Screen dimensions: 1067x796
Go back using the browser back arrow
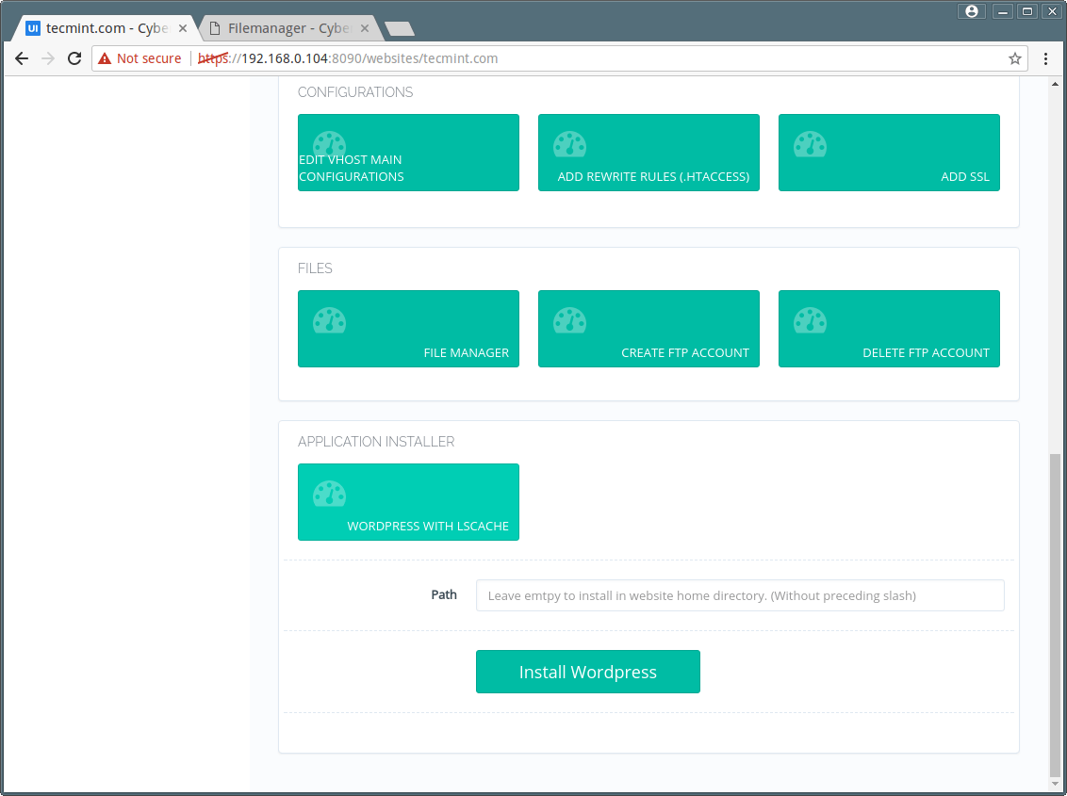tap(22, 58)
